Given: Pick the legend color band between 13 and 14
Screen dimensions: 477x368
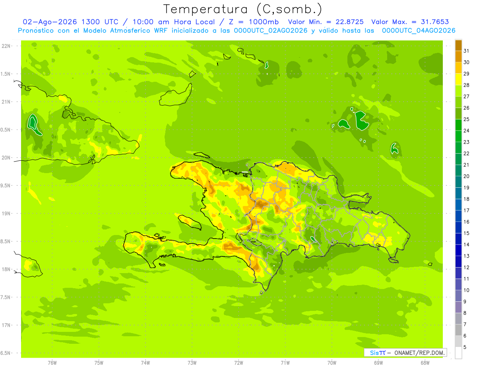Looking at the screenshot, I should pos(458,250).
